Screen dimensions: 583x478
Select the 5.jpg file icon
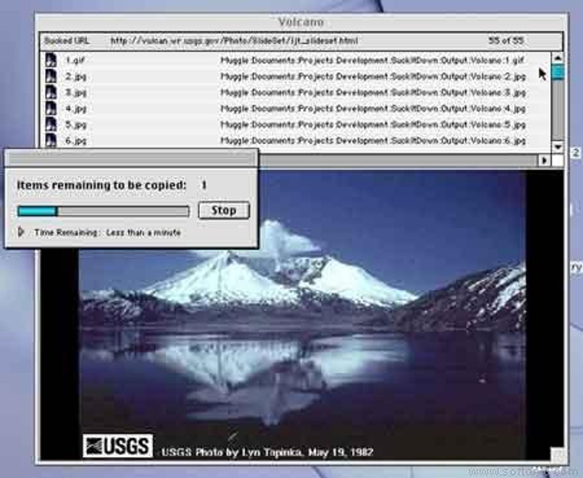tap(51, 125)
